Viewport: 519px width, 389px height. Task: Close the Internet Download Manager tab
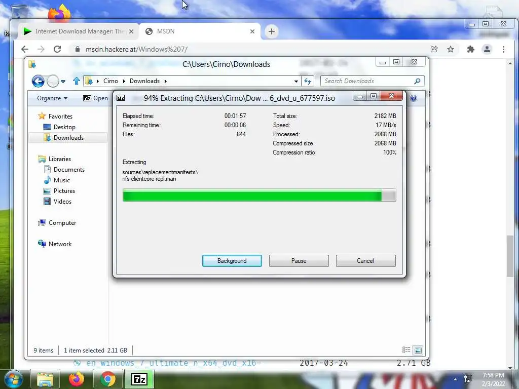coord(131,31)
